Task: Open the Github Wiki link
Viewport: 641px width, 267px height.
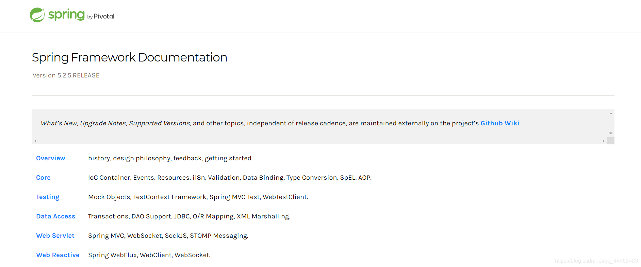Action: (x=500, y=123)
